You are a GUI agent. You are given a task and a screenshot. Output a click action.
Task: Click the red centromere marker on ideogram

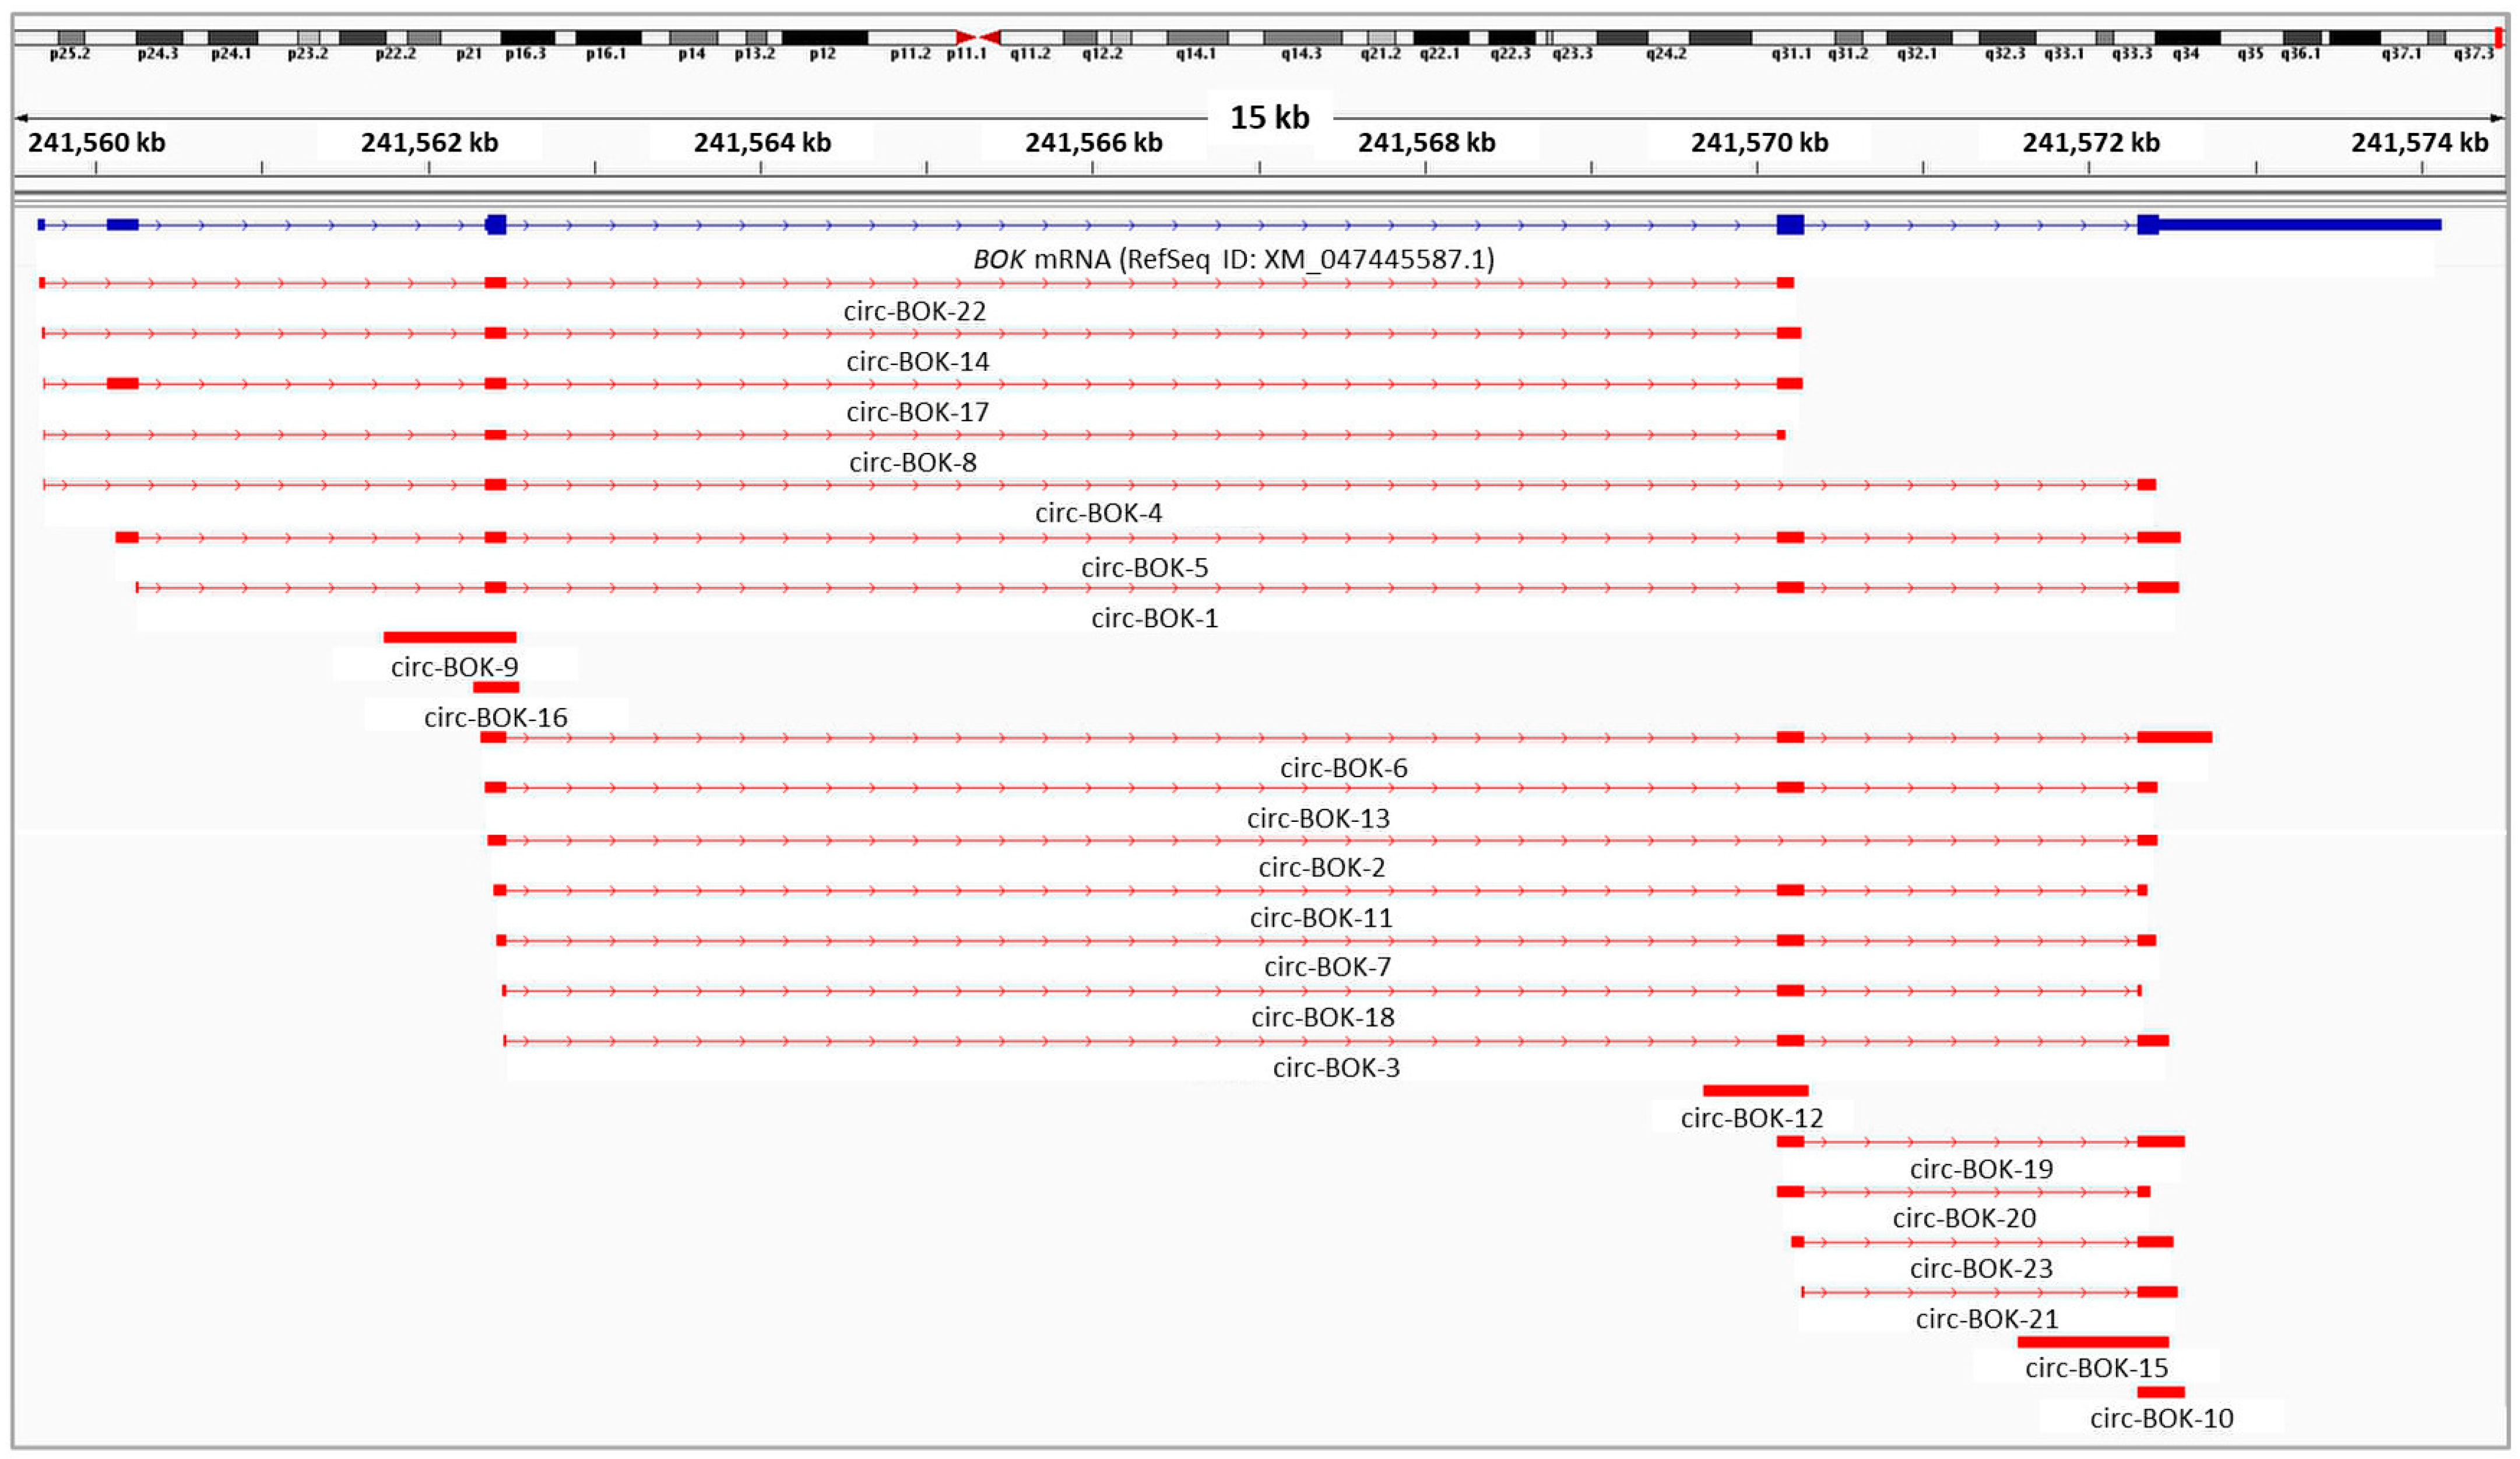(977, 37)
